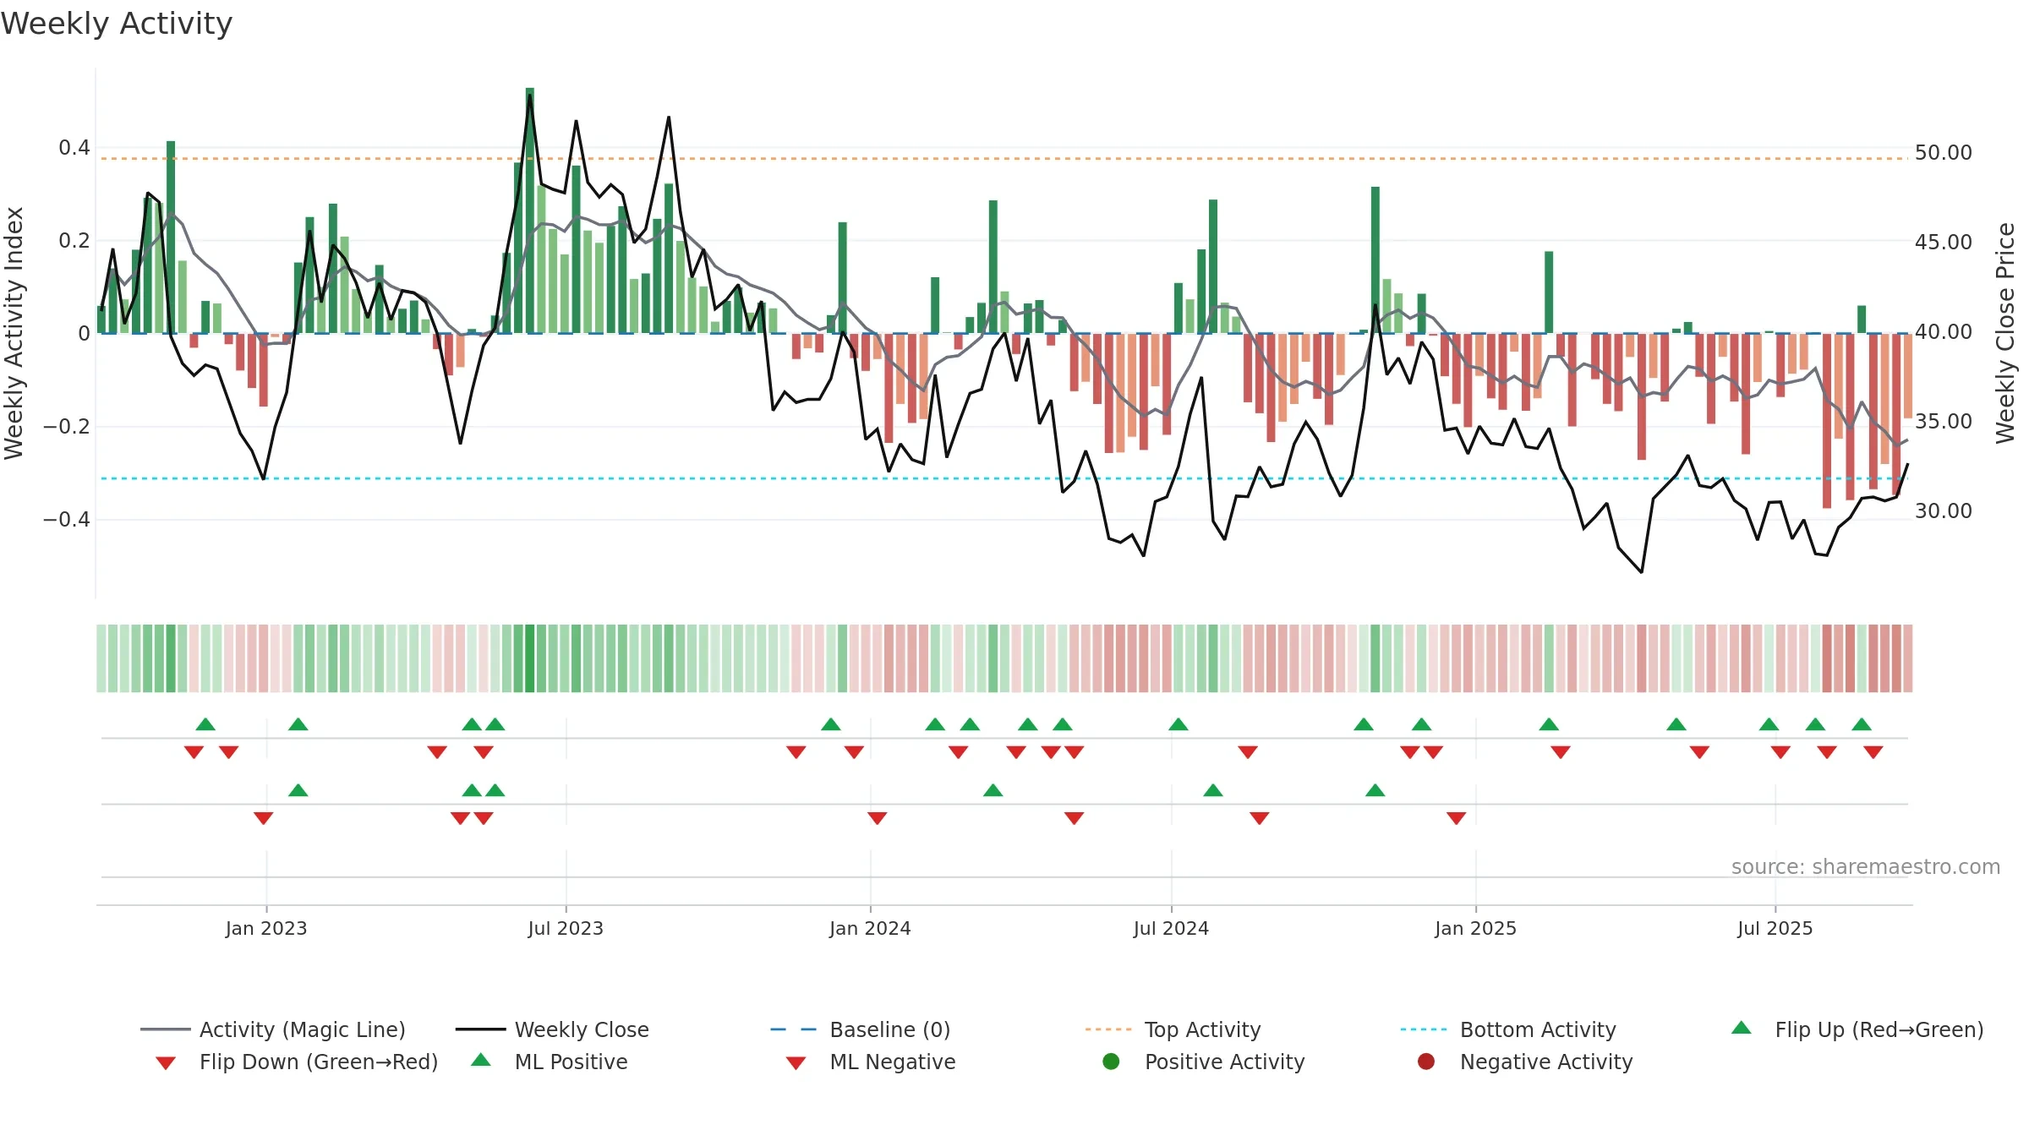The image size is (2029, 1141).
Task: Click the tallest green activity bar in mid-2023
Action: pyautogui.click(x=530, y=210)
